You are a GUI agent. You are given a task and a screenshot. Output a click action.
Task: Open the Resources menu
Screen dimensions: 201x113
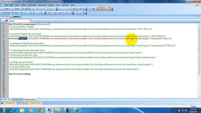pos(43,5)
